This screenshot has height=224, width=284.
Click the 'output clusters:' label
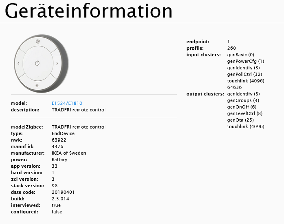pos(205,94)
